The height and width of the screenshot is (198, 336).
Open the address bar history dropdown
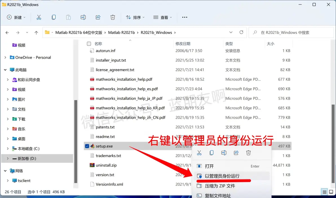click(231, 32)
